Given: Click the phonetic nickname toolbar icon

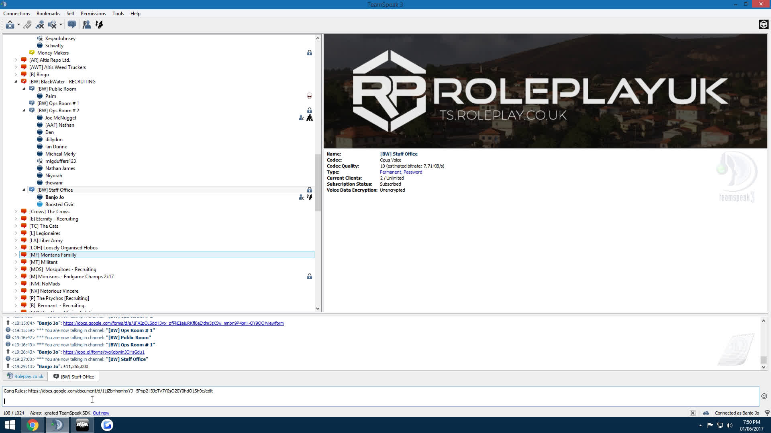Looking at the screenshot, I should coord(99,24).
